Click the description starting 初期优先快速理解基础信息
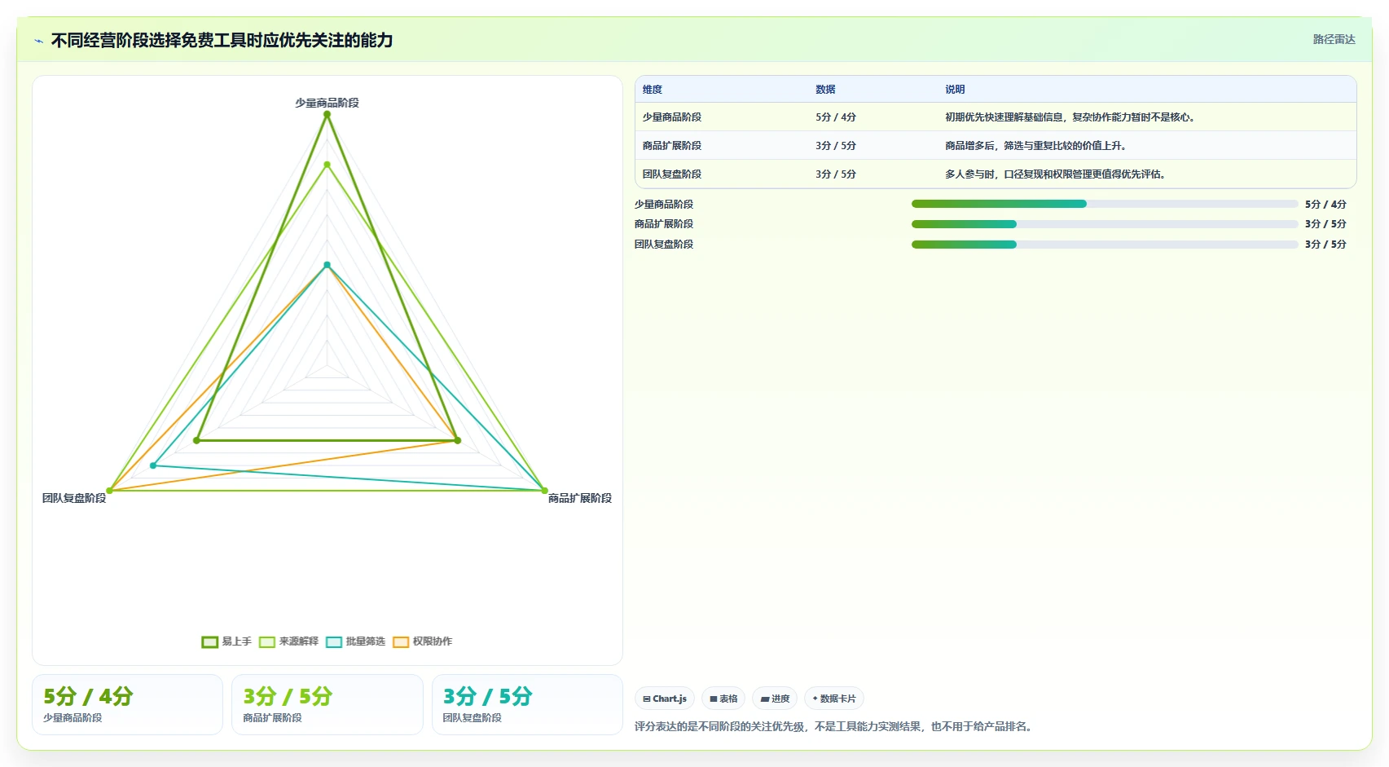Screen dimensions: 1389x767 pos(1071,117)
